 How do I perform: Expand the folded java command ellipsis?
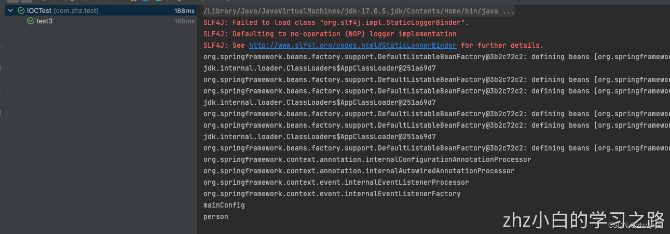(x=509, y=11)
